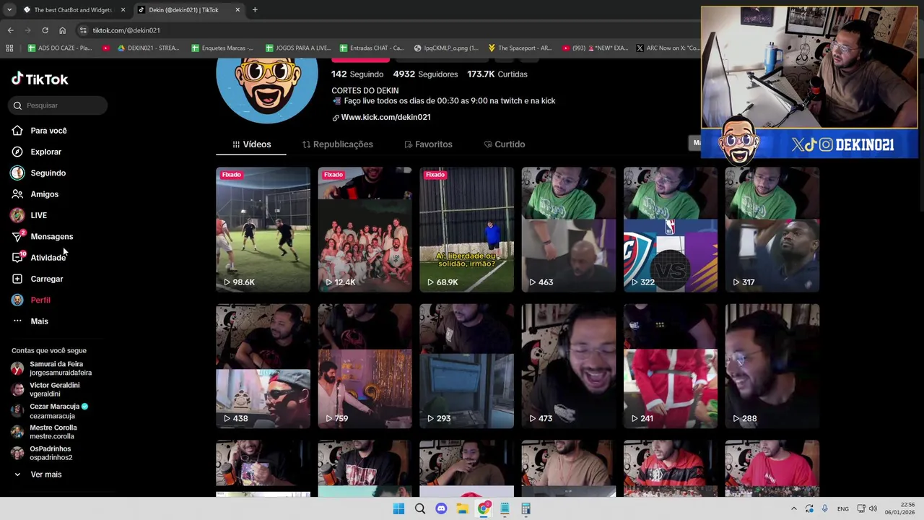Screen dimensions: 924x520
Task: Open the Enquetes Marcas bookmark
Action: pos(222,48)
